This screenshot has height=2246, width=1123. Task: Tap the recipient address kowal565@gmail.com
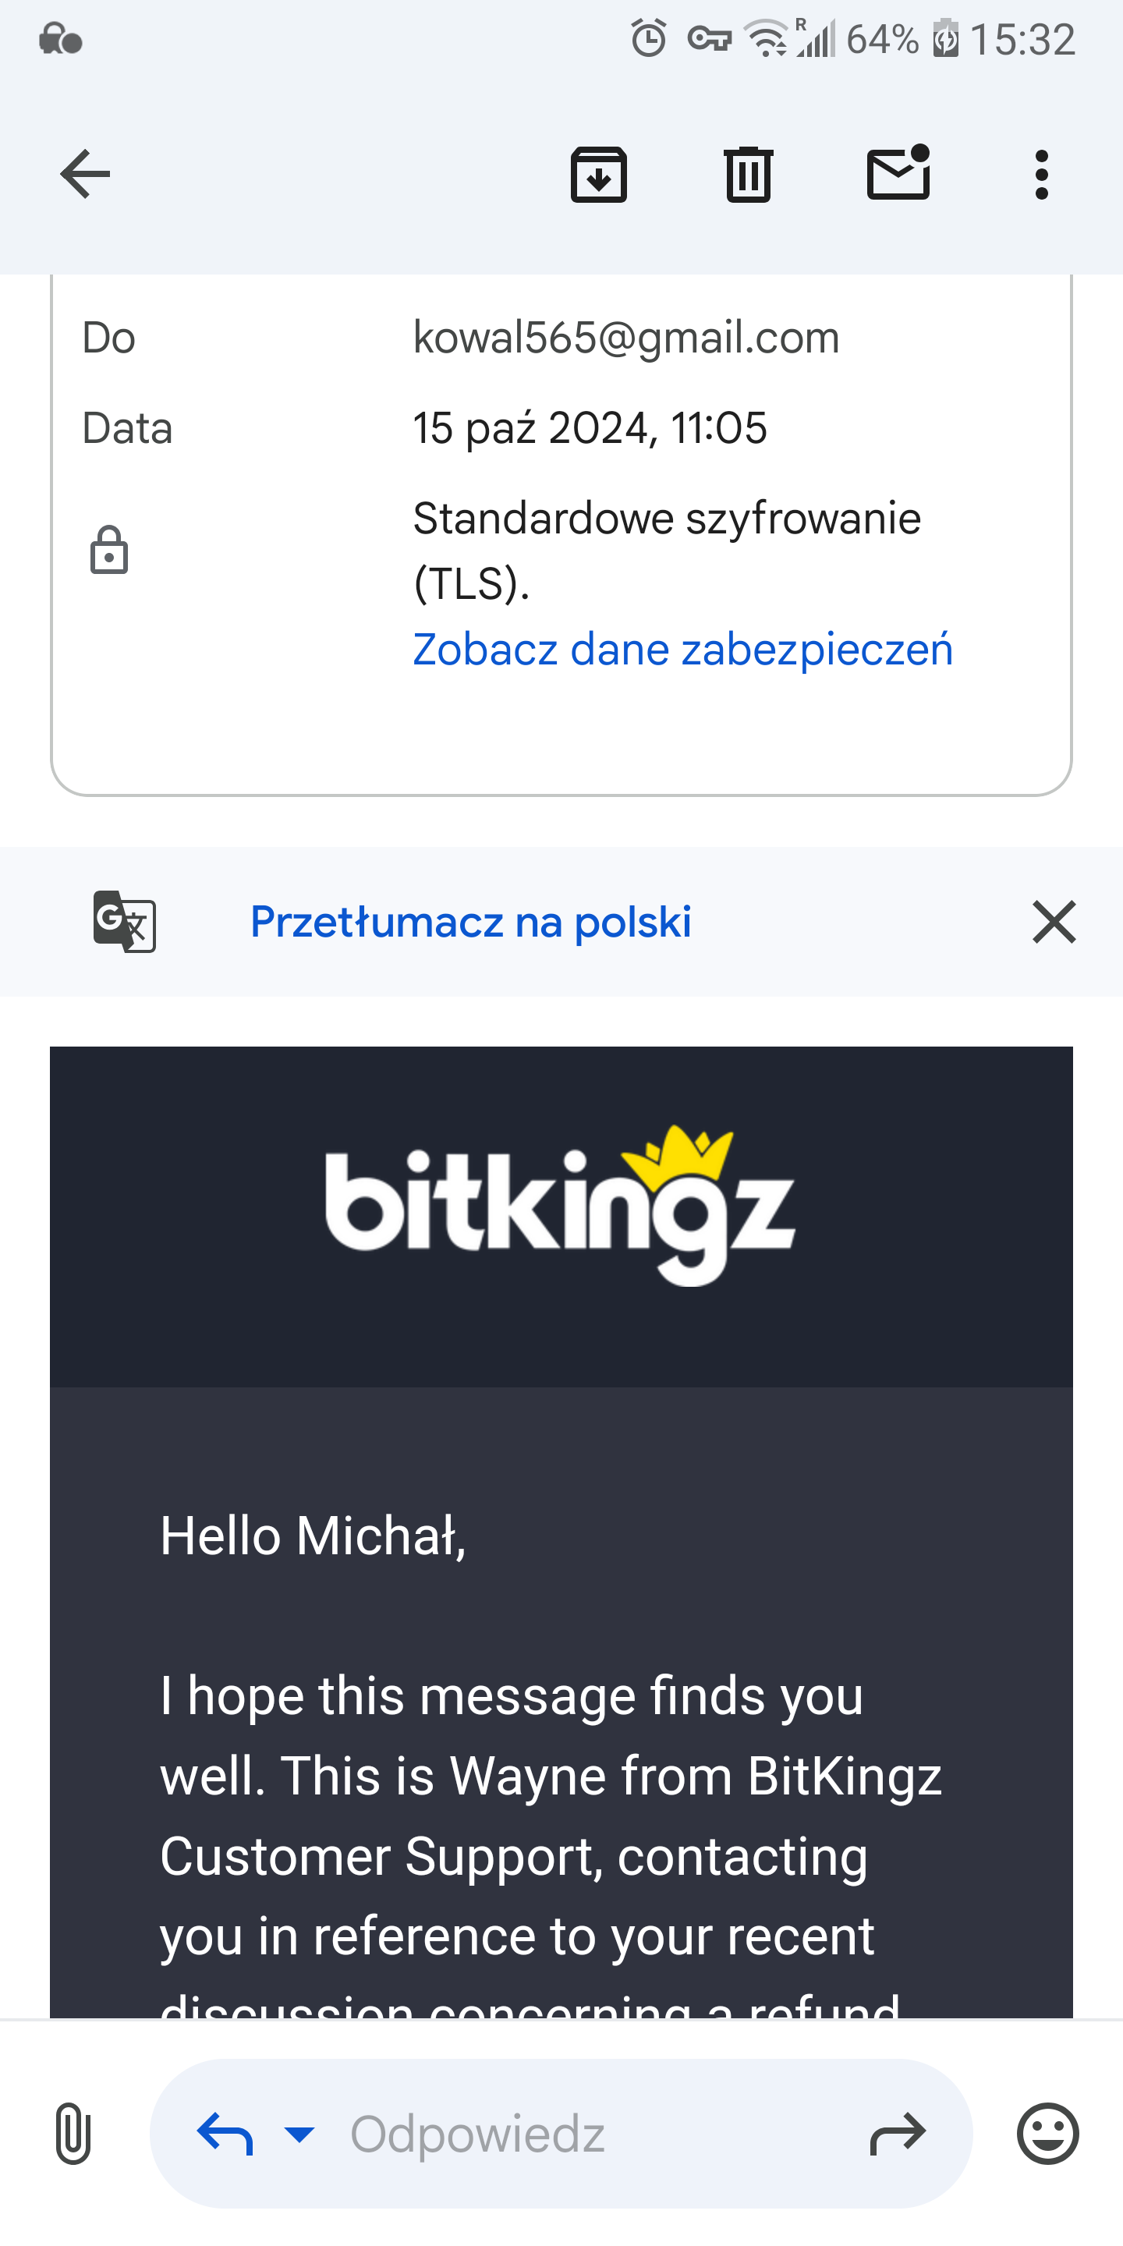[x=625, y=338]
